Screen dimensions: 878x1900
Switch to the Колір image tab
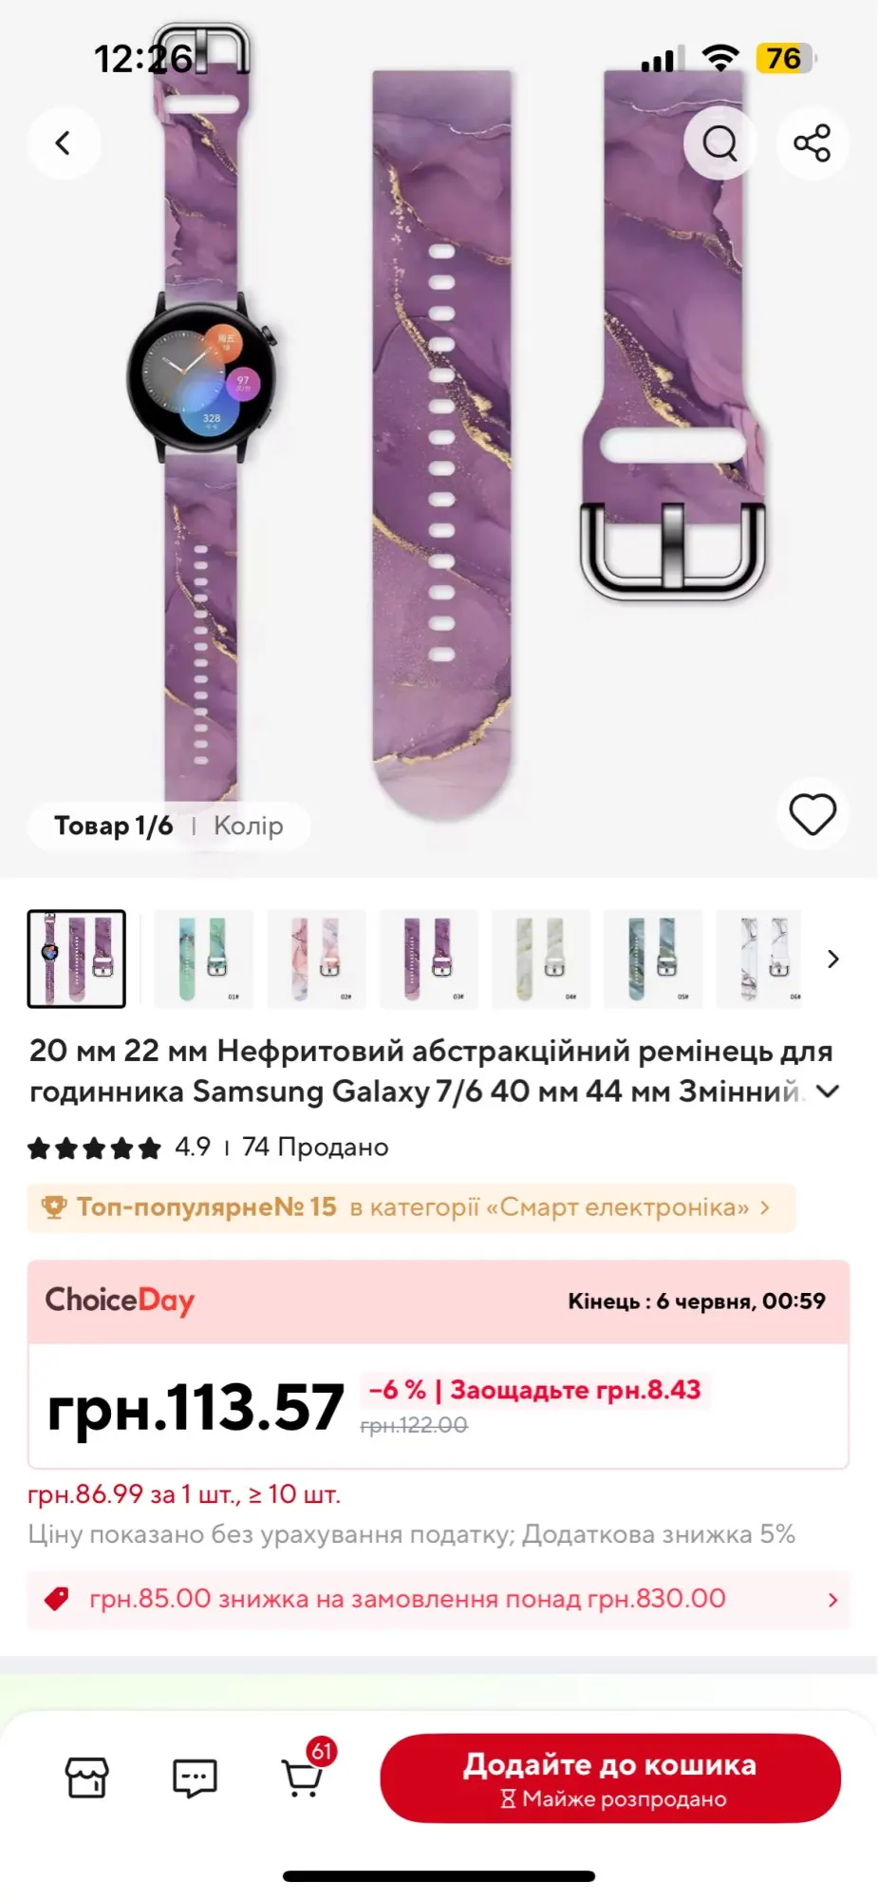[x=249, y=826]
